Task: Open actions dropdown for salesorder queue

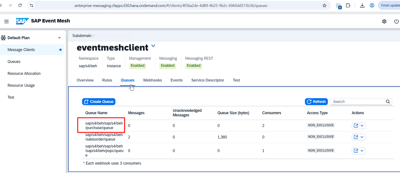Action: 362,137
